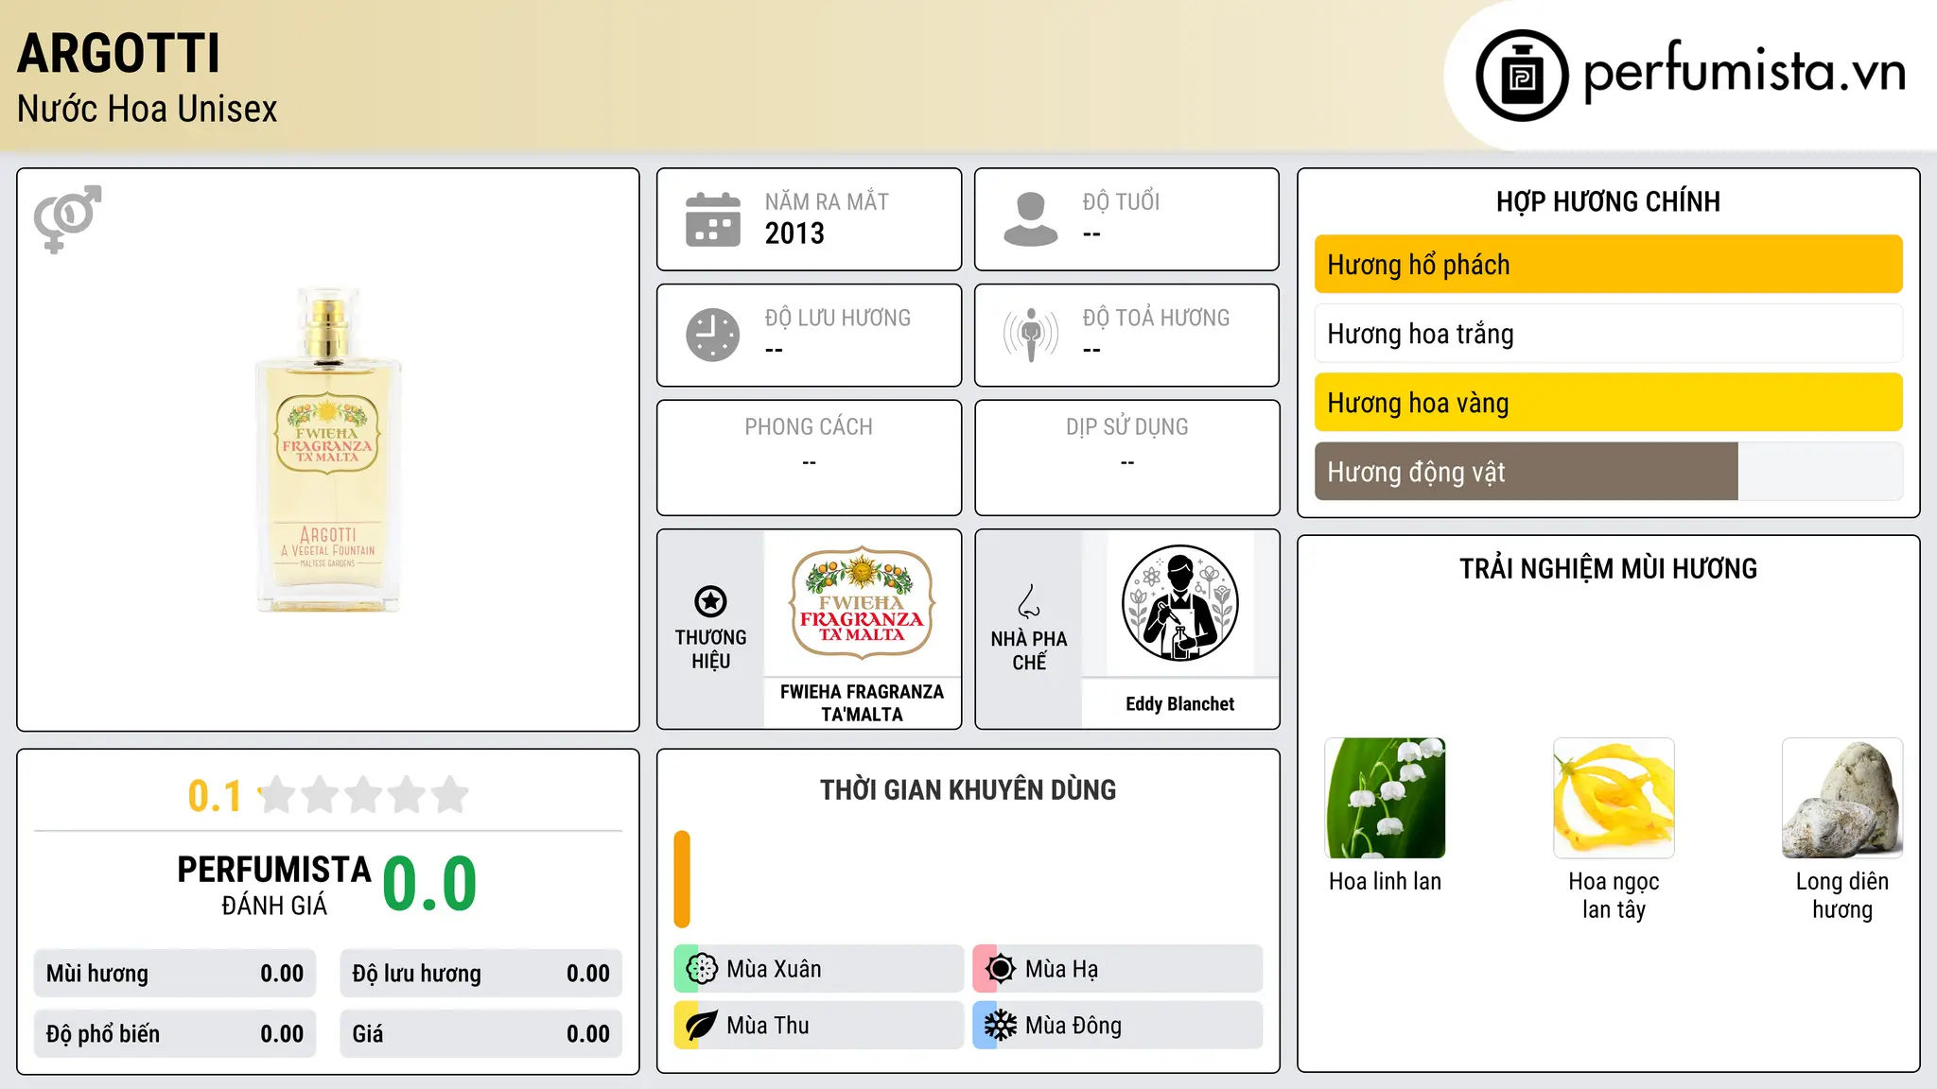Select the Mùa Thu season label
The width and height of the screenshot is (1937, 1089).
pos(768,1026)
